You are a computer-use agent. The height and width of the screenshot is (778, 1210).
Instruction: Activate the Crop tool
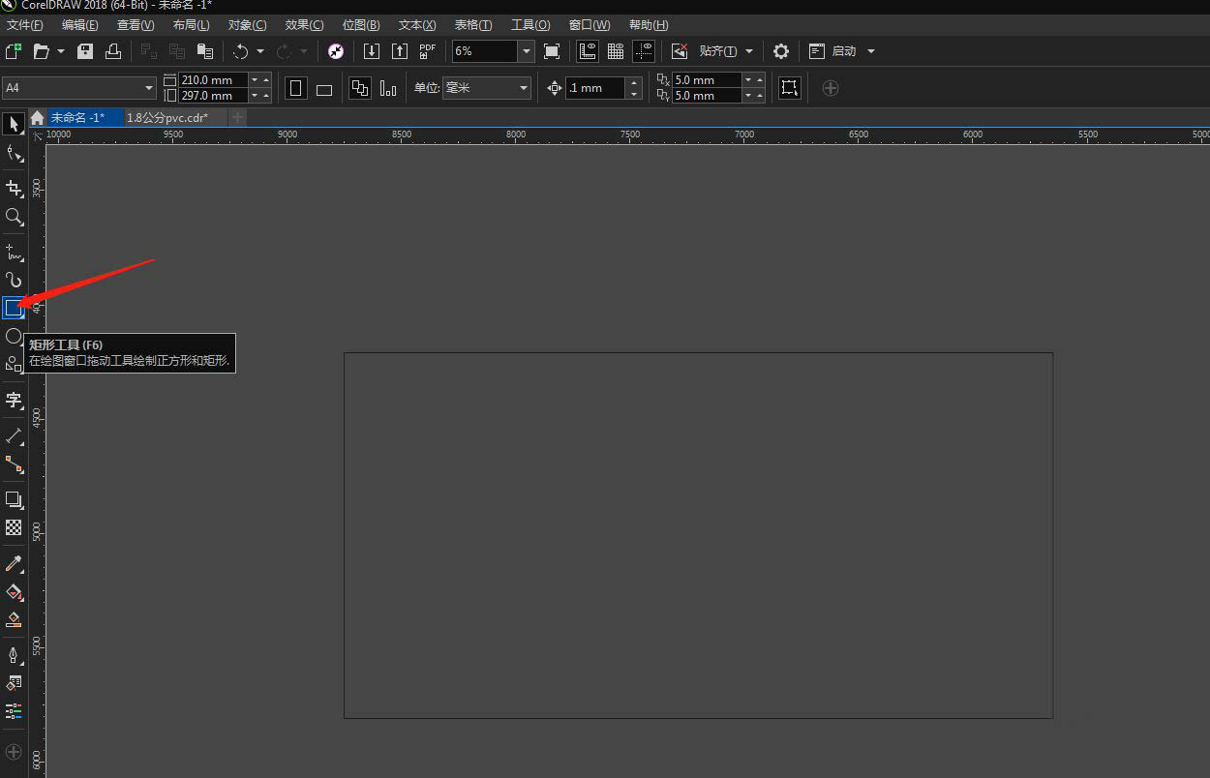pos(14,188)
